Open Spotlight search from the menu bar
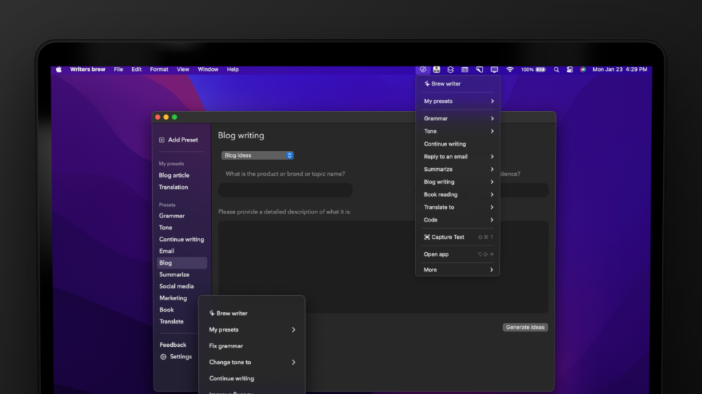 pos(556,69)
